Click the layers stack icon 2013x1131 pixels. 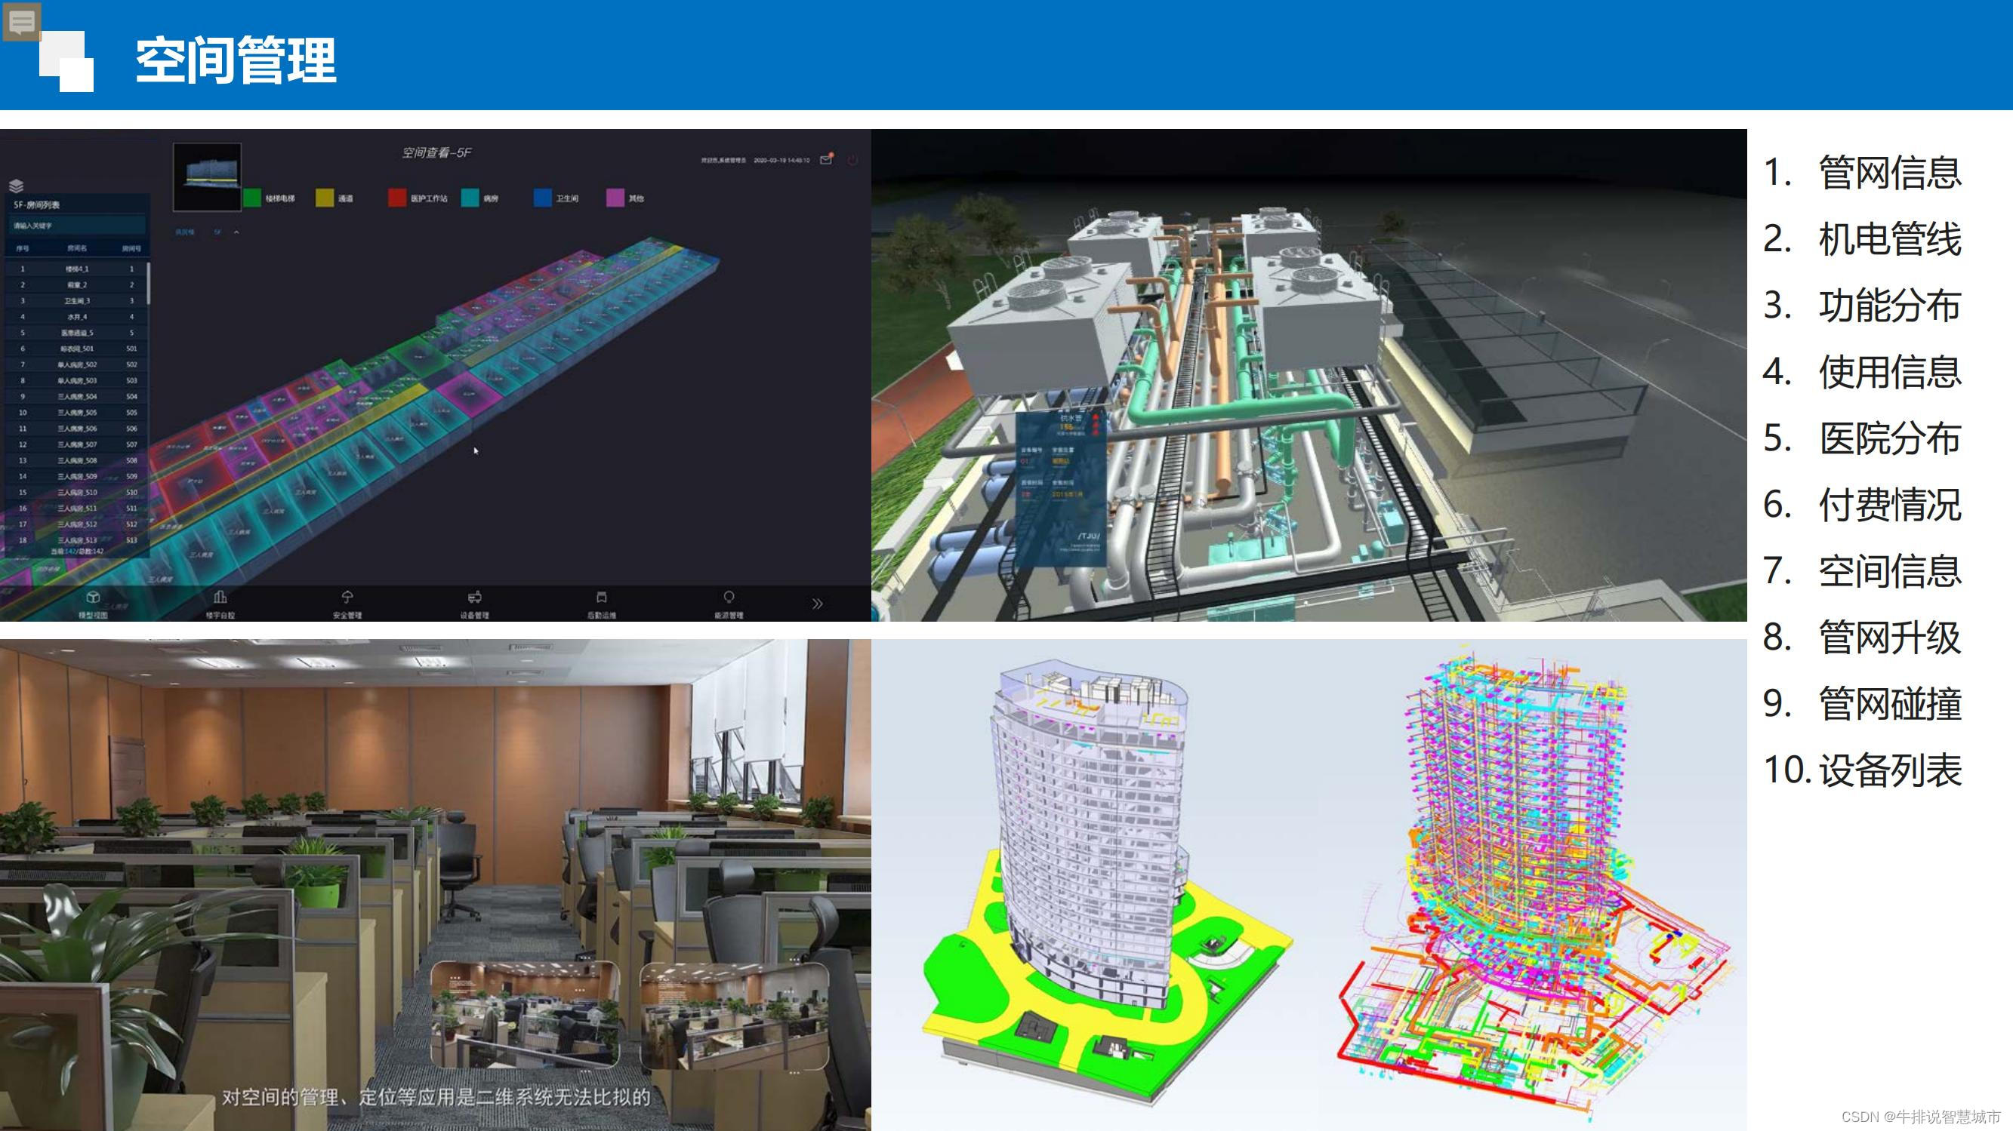[x=17, y=186]
